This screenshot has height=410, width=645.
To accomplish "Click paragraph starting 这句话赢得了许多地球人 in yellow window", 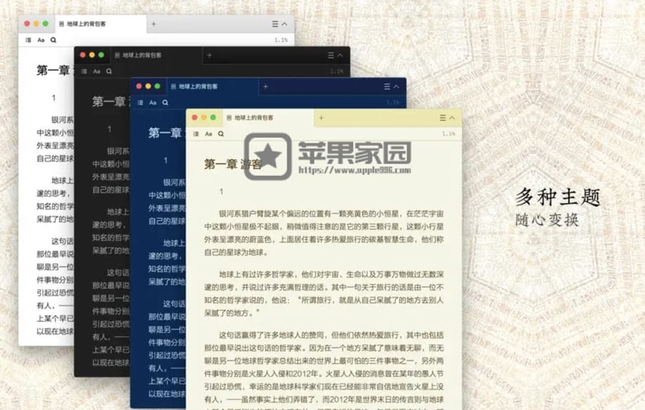I will pyautogui.click(x=324, y=369).
